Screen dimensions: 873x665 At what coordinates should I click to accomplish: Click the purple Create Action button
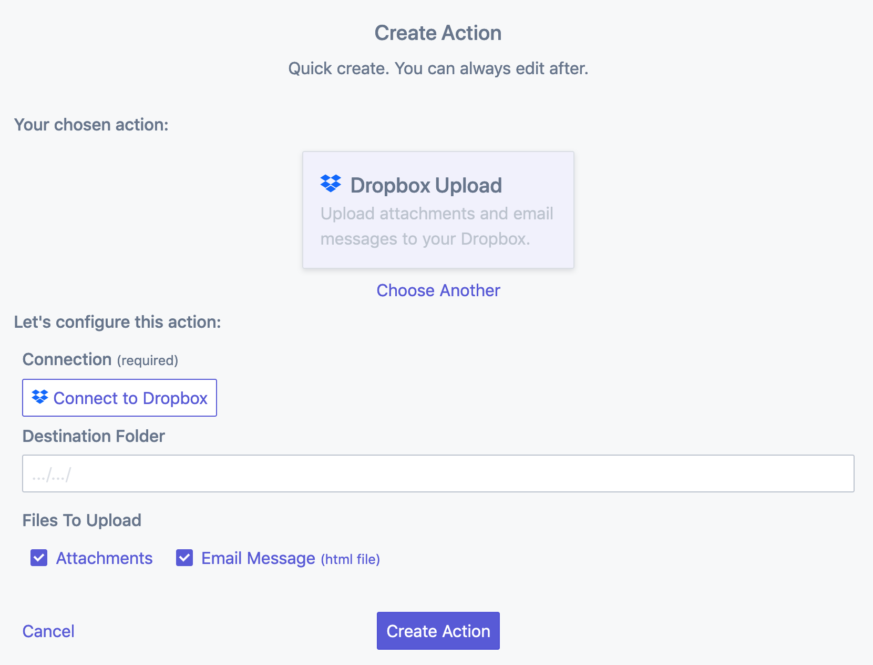click(438, 631)
